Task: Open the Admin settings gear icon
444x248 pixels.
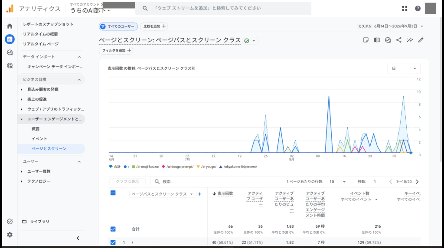Action: [10, 235]
